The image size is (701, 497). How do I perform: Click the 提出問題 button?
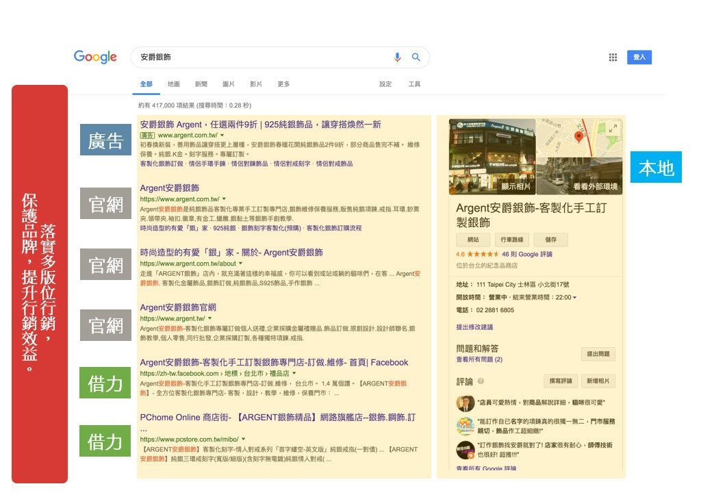click(x=598, y=354)
